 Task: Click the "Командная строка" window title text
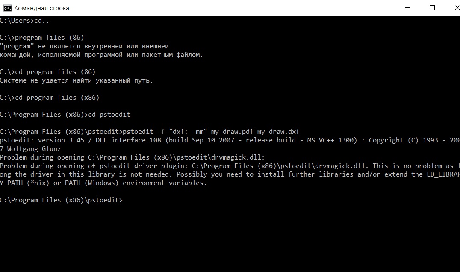coord(41,8)
